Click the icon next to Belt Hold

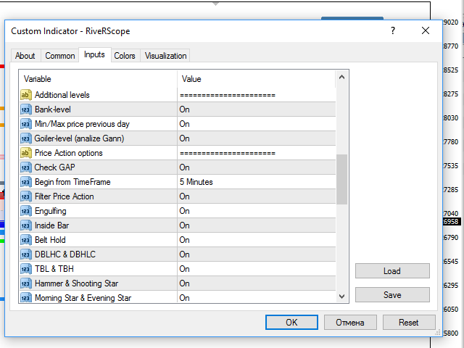[x=25, y=240]
